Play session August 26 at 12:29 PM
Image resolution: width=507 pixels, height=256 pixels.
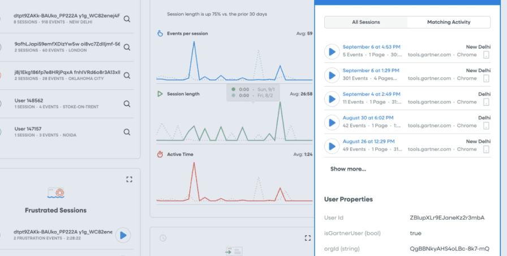point(332,146)
